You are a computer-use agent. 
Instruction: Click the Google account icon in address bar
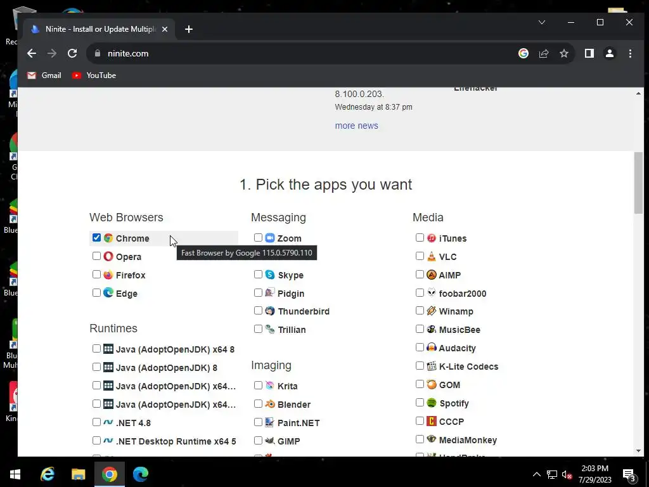click(x=523, y=53)
